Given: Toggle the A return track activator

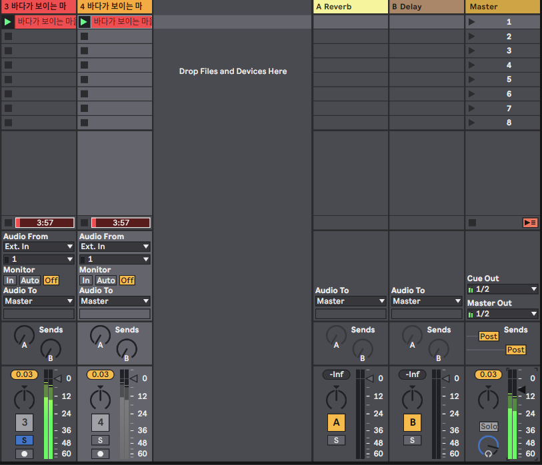Looking at the screenshot, I should click(x=336, y=422).
